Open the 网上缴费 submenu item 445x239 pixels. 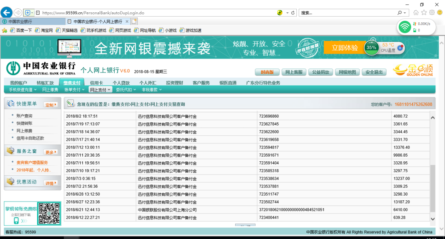pyautogui.click(x=50, y=90)
